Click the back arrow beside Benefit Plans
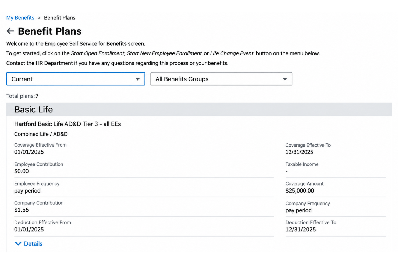Viewport: 398px width, 265px height. [x=10, y=31]
